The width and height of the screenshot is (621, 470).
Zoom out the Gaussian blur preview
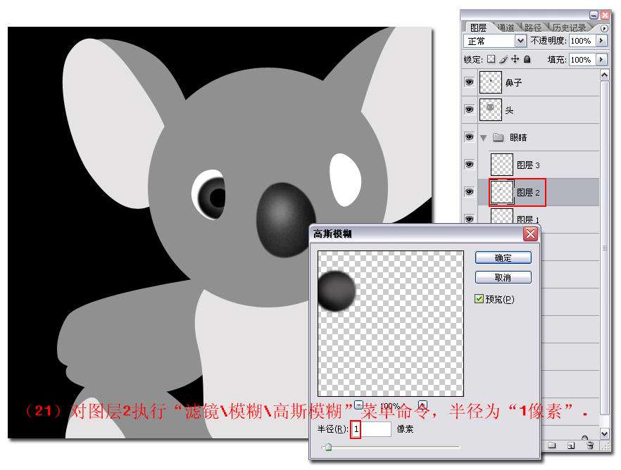click(358, 405)
